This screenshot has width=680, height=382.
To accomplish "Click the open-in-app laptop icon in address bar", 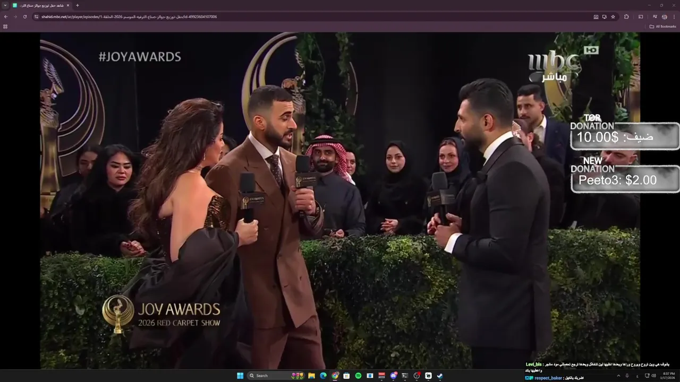I will [596, 16].
